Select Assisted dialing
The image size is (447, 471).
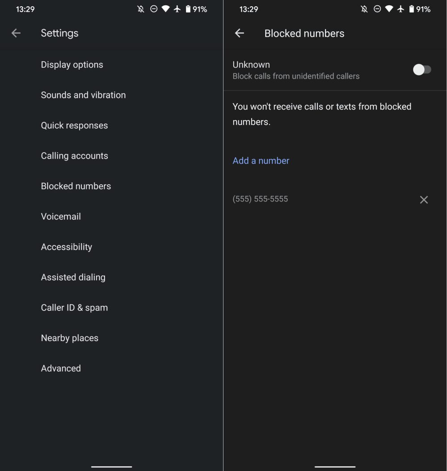tap(73, 278)
